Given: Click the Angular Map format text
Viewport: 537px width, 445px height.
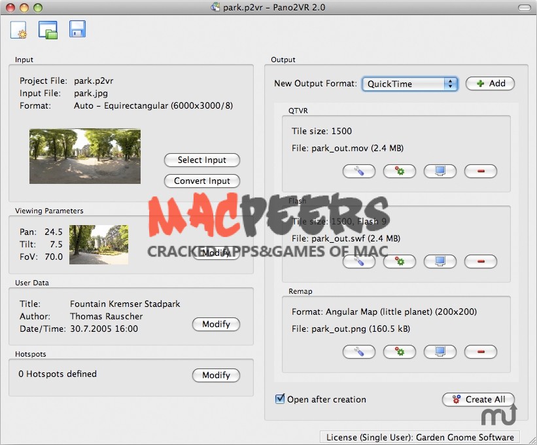Looking at the screenshot, I should click(x=384, y=311).
